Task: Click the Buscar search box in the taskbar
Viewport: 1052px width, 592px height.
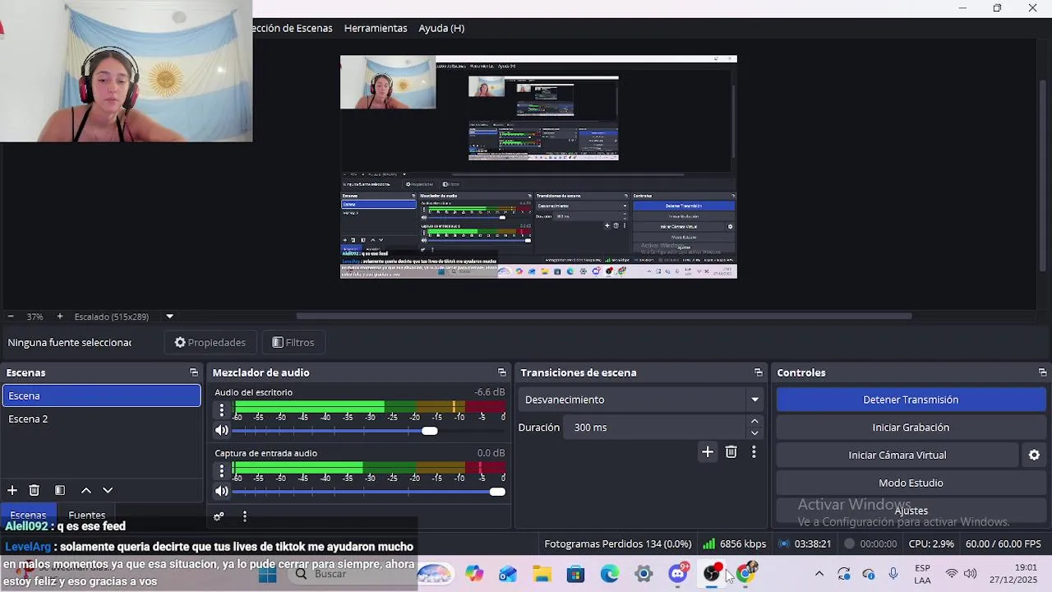Action: click(x=346, y=574)
